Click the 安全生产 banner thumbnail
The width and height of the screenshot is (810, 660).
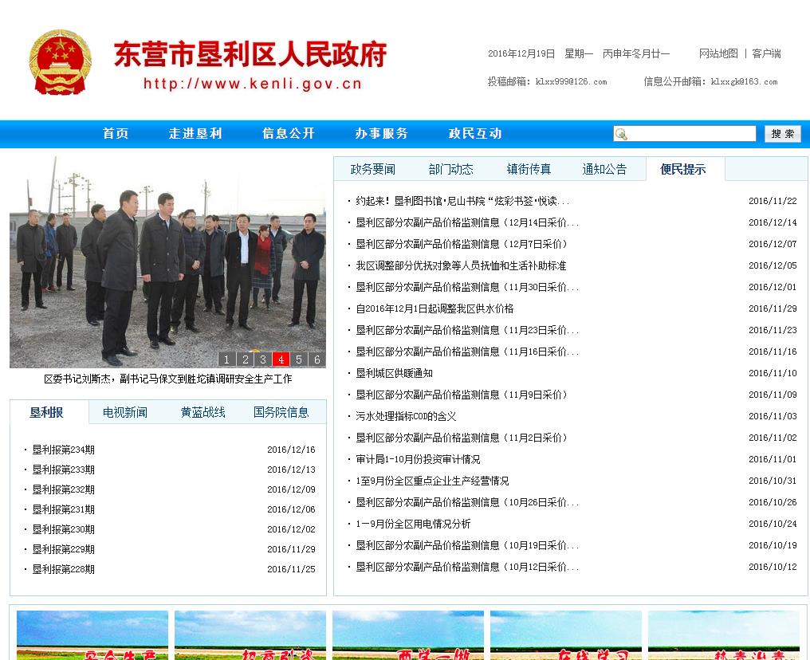[x=92, y=635]
